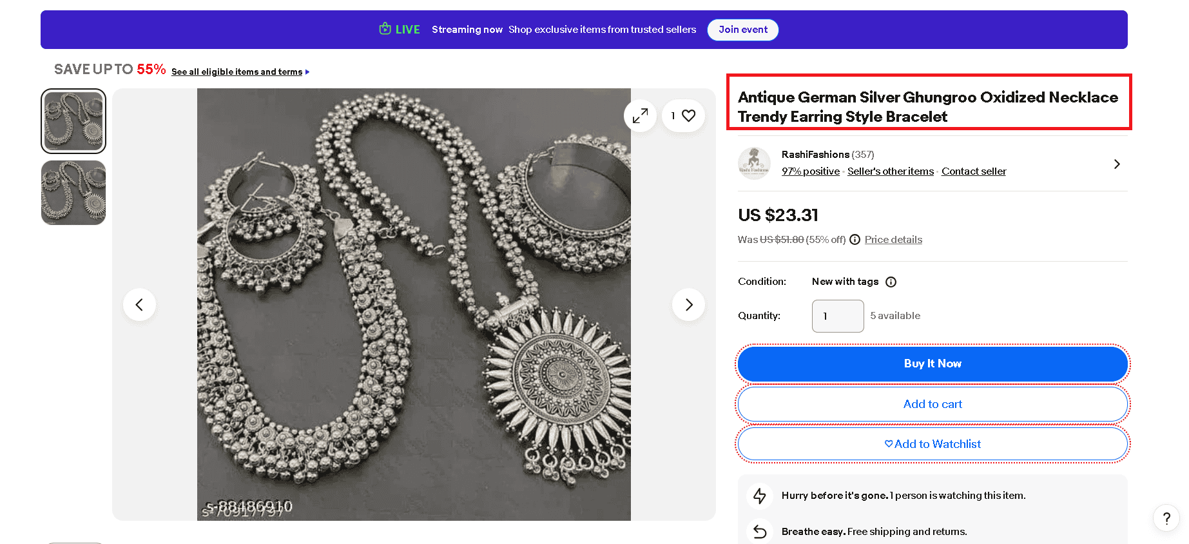Viewport: 1189px width, 544px height.
Task: Open the RashiFashions seller avatar
Action: [754, 163]
